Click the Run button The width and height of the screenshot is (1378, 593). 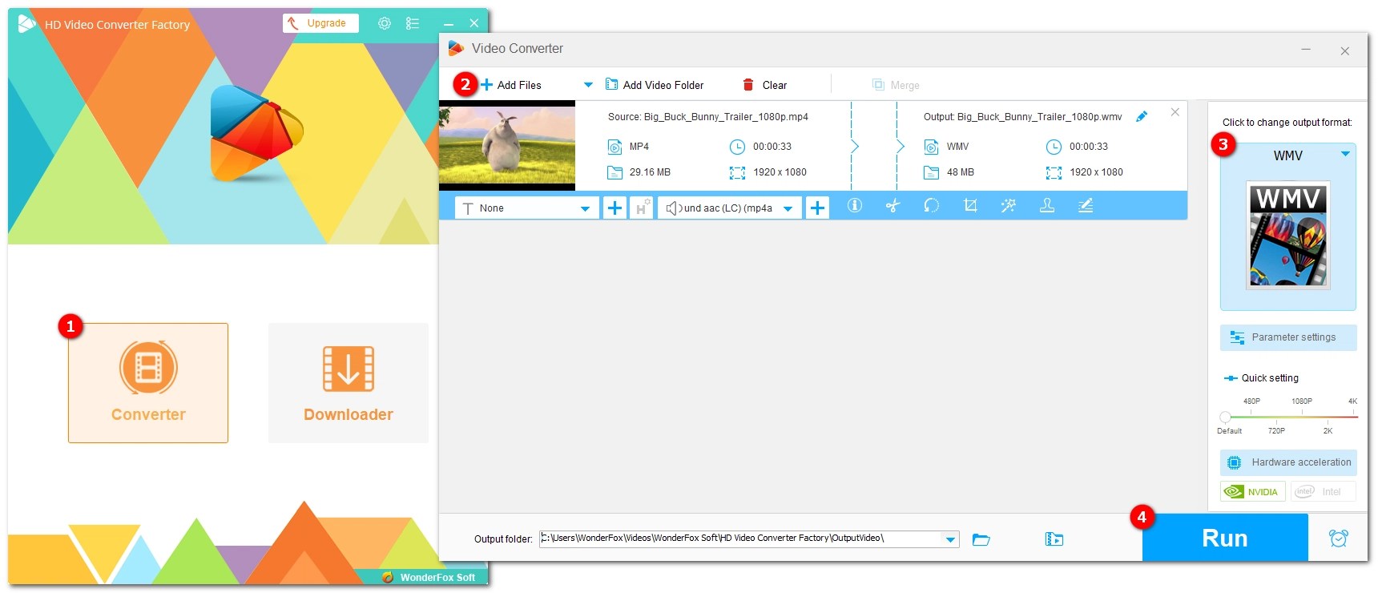(x=1225, y=538)
